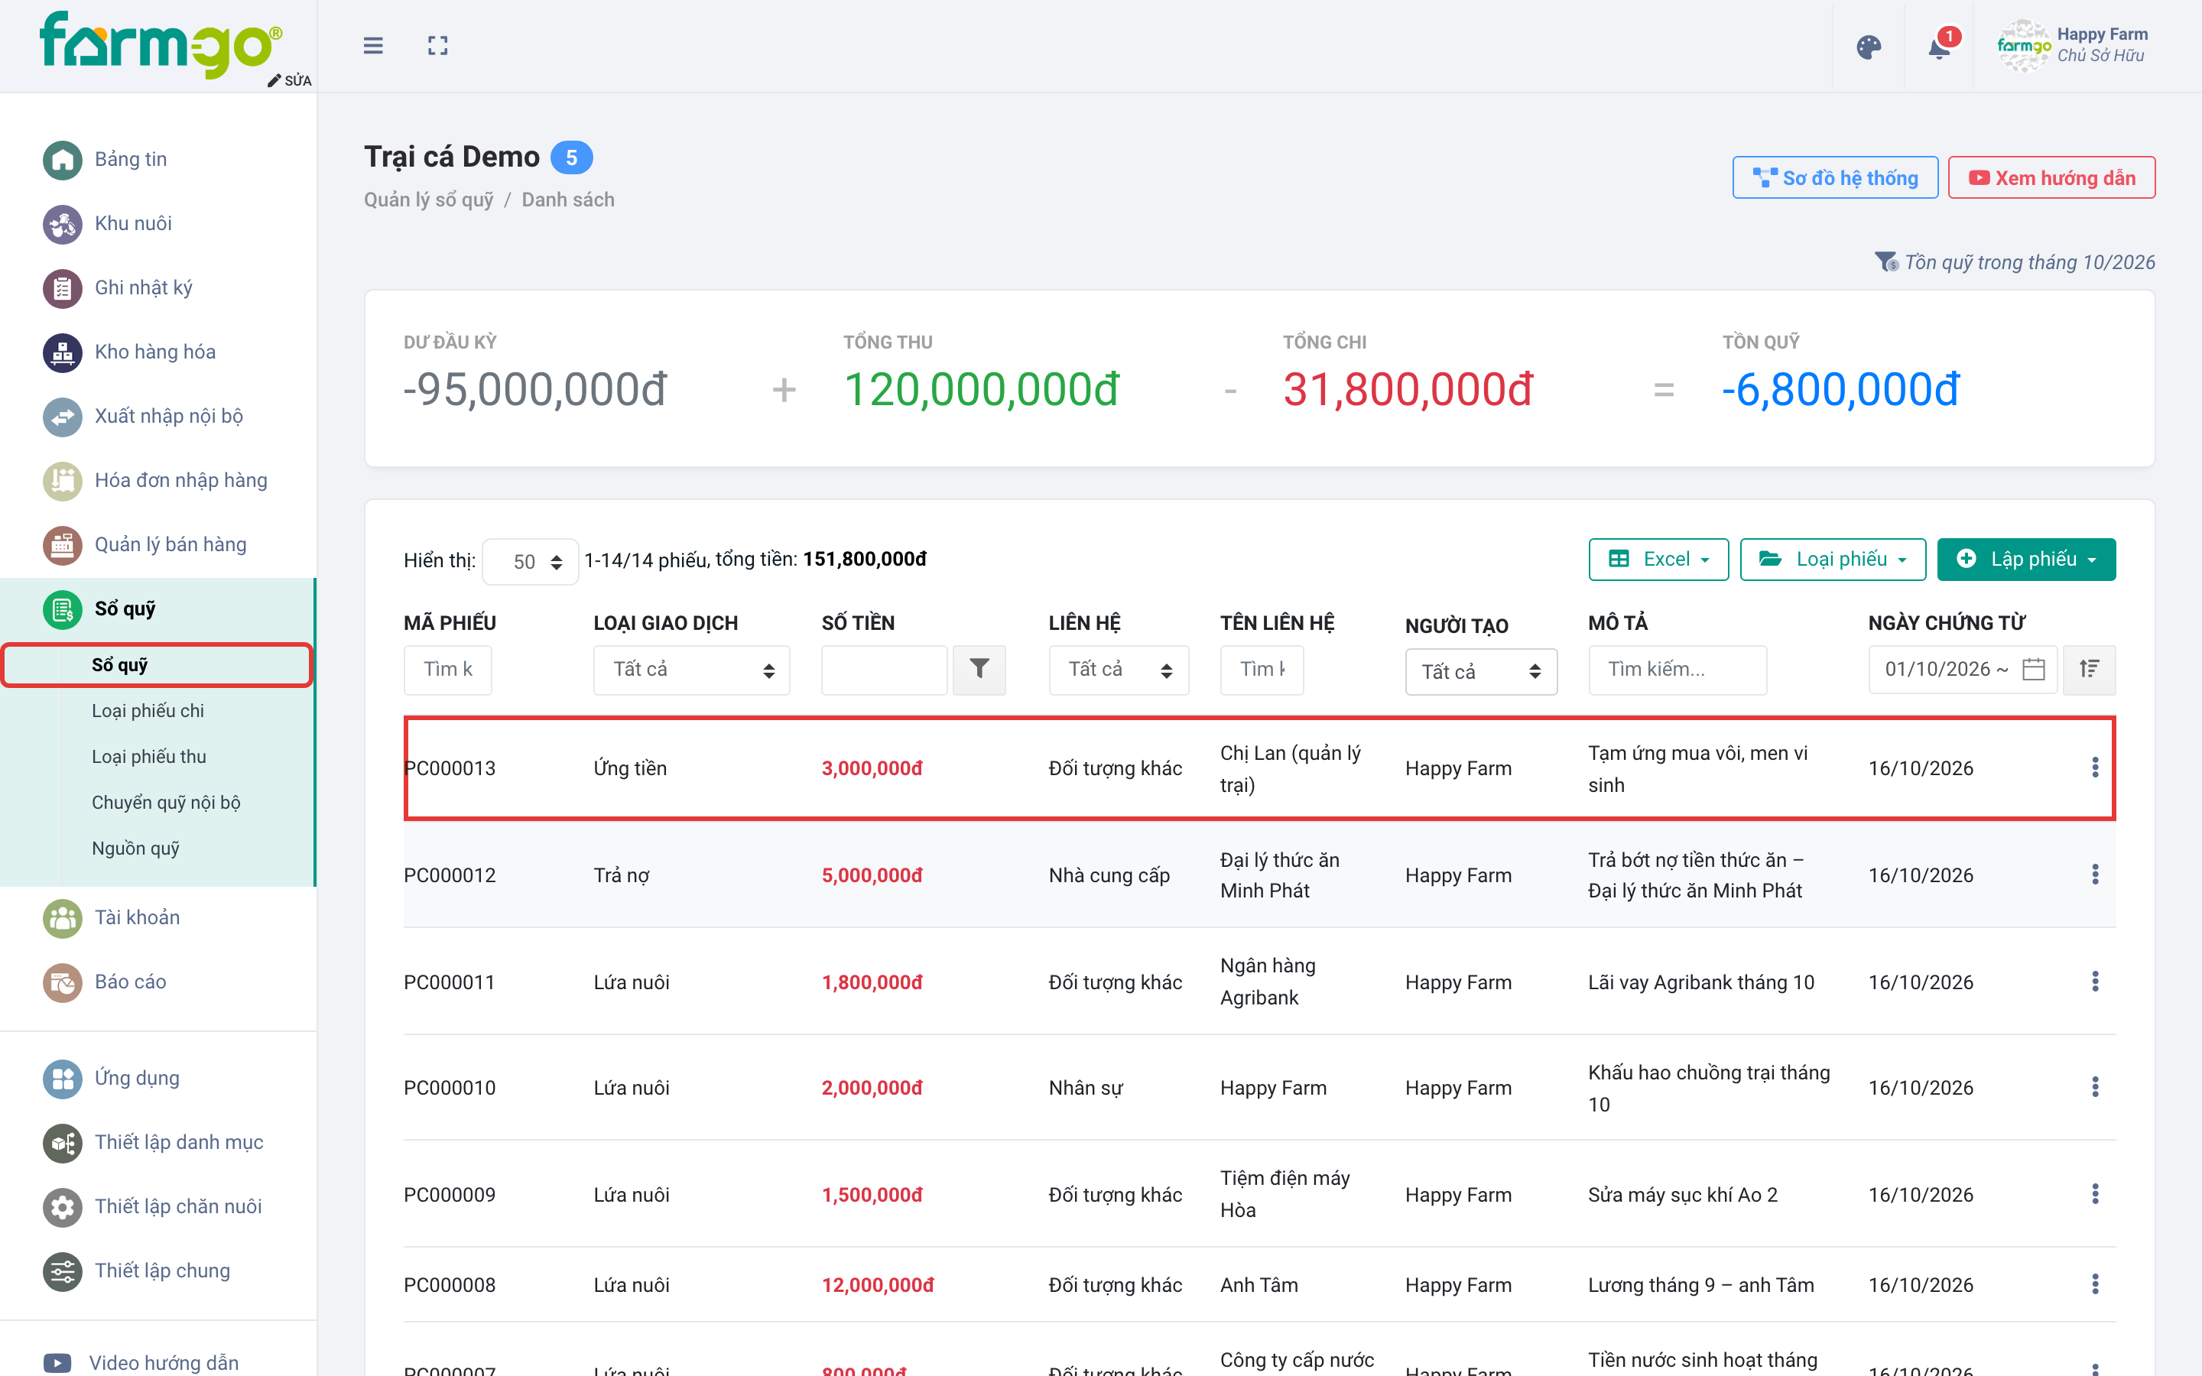2202x1376 pixels.
Task: Open the notifications bell icon
Action: 1939,47
